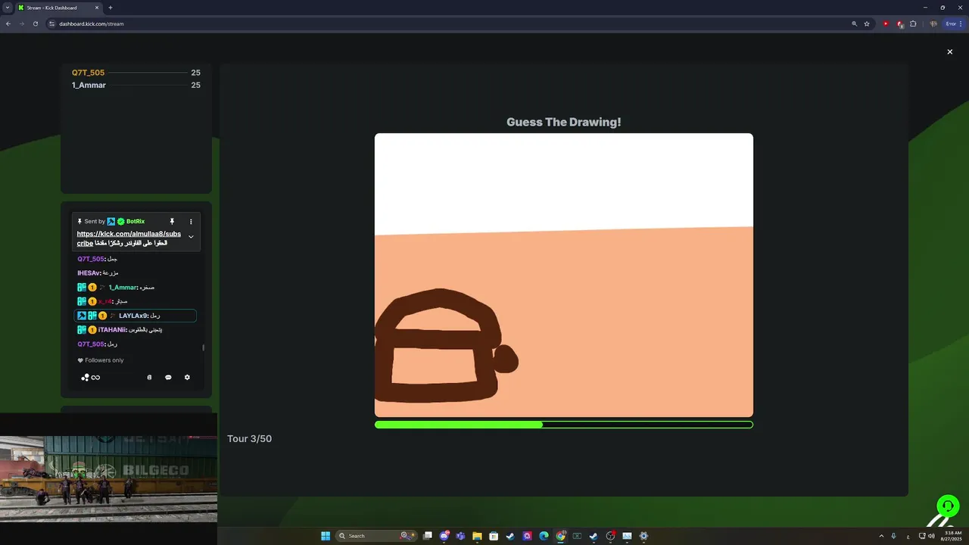Open the Extensions puzzle menu

913,23
